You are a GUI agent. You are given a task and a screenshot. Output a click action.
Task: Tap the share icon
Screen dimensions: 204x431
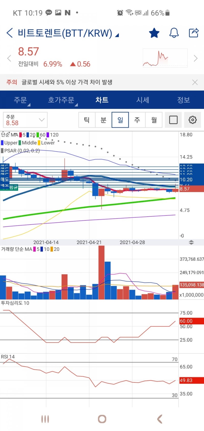(x=194, y=33)
